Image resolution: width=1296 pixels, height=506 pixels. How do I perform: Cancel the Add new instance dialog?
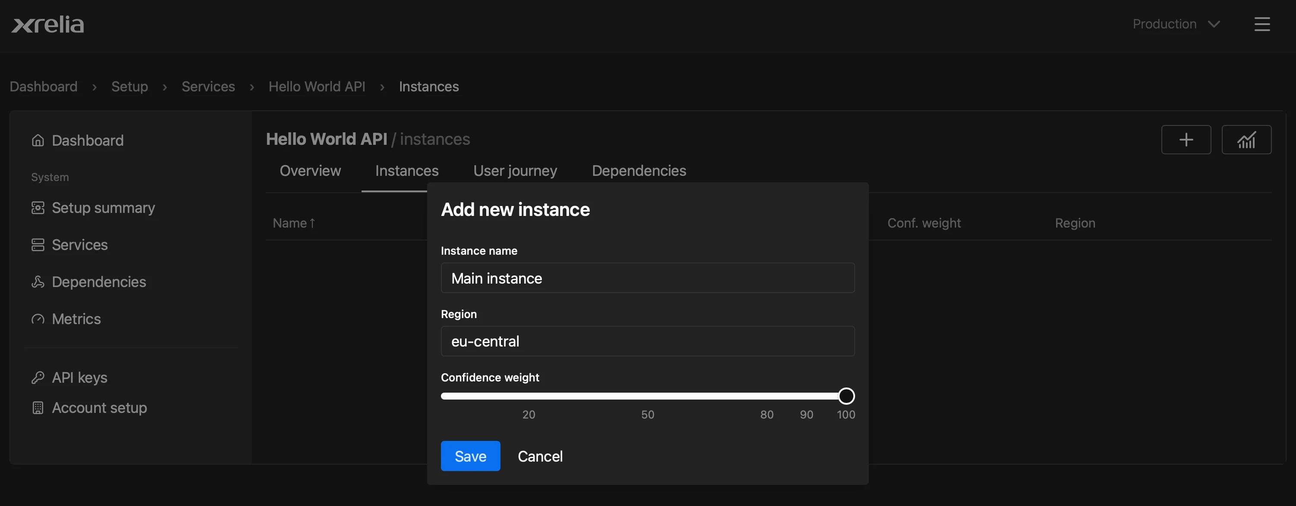click(540, 456)
